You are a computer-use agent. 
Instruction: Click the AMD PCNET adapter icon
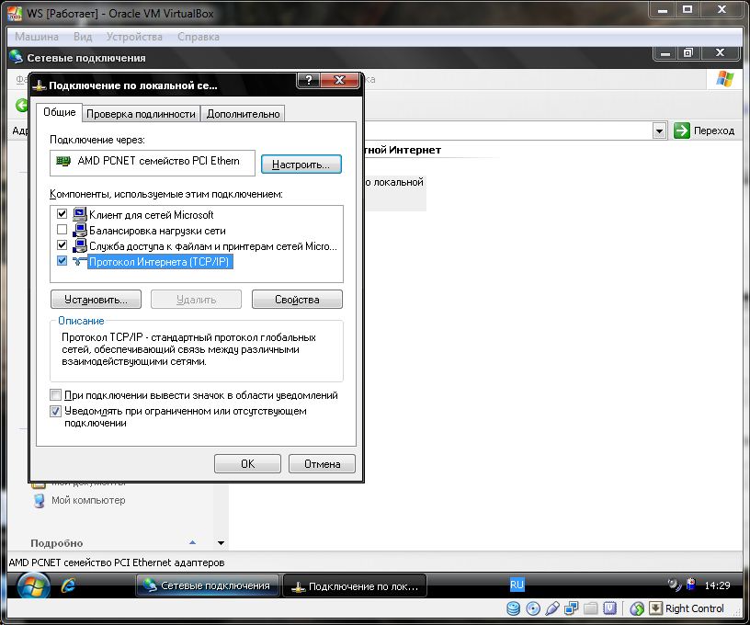(63, 161)
